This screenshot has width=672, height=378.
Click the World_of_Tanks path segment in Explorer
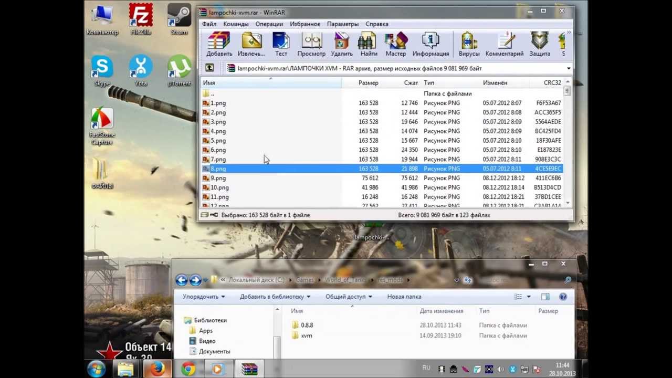click(x=344, y=280)
